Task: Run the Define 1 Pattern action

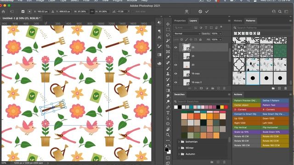Action: (x=275, y=101)
